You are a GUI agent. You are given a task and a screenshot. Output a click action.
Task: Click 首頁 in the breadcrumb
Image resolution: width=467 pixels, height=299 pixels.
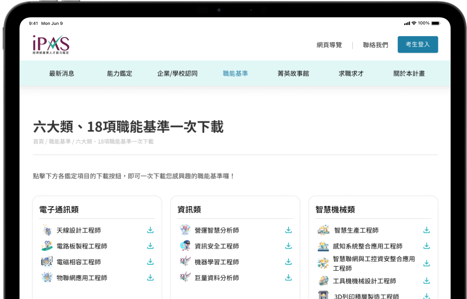[x=39, y=142]
